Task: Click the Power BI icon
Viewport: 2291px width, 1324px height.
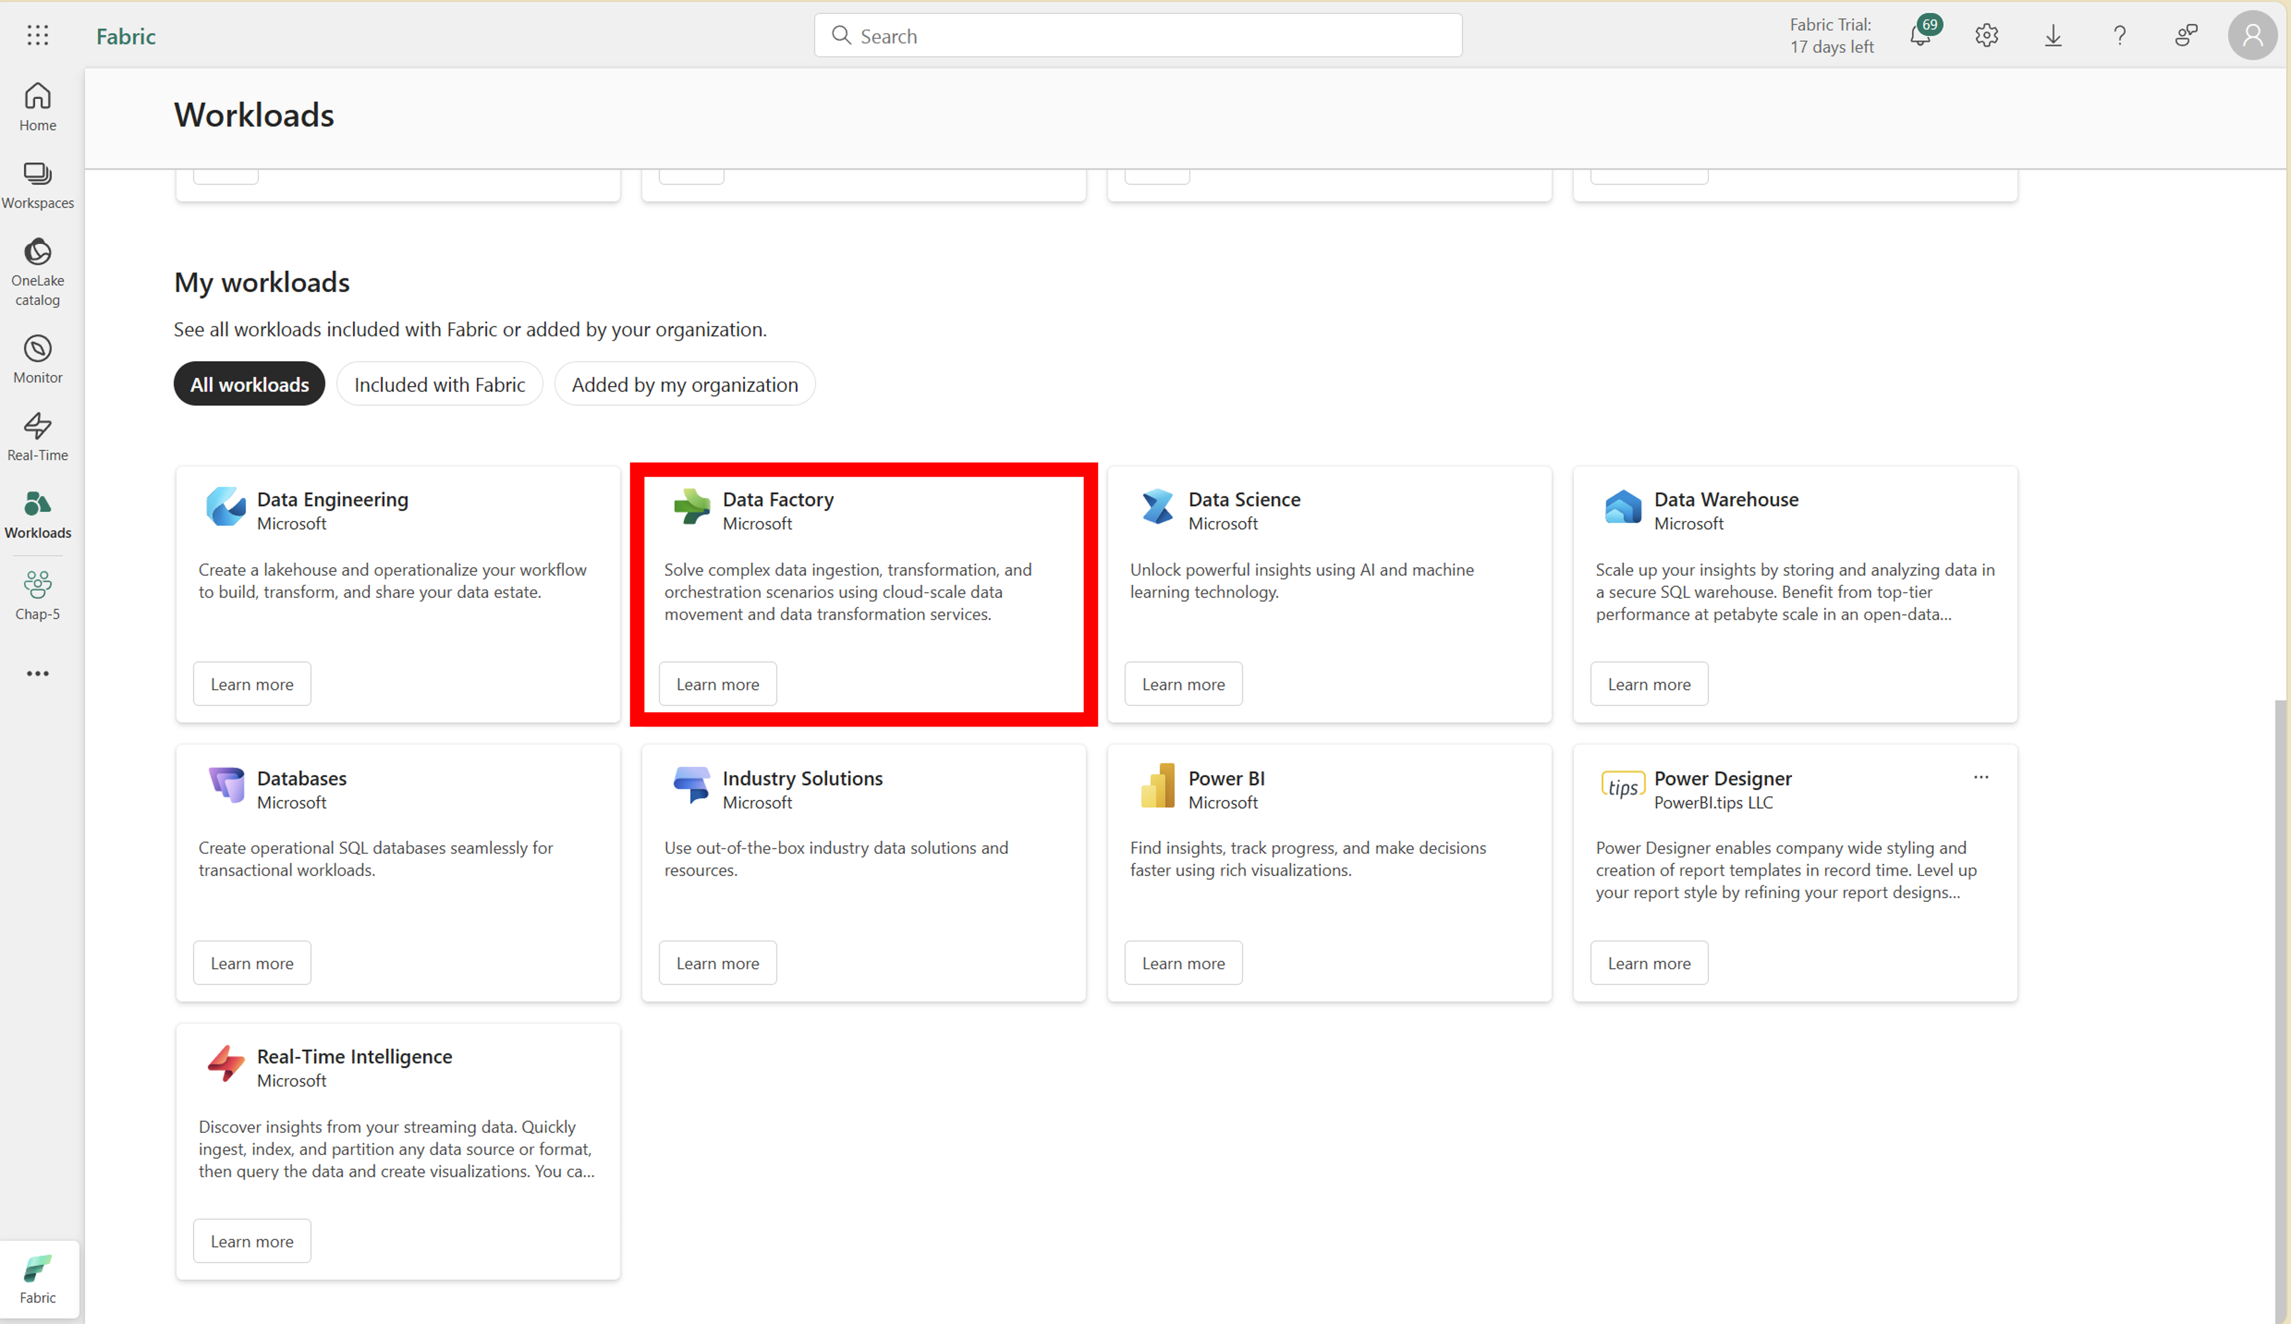Action: [x=1157, y=785]
